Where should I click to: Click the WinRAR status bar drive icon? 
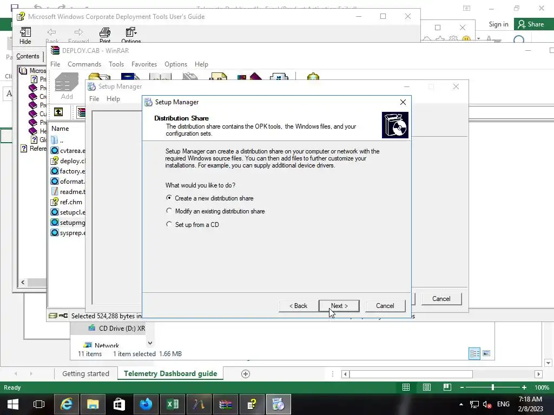[x=53, y=316]
